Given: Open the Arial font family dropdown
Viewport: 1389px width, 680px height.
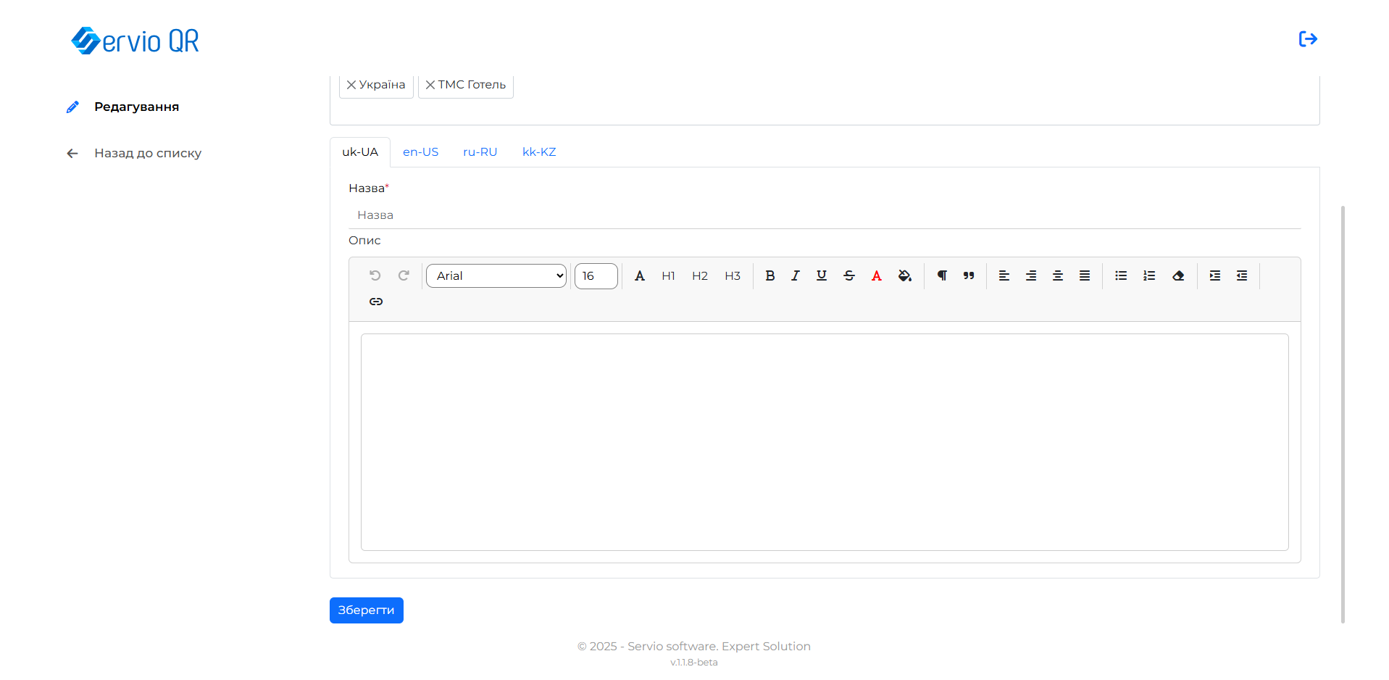Looking at the screenshot, I should click(x=496, y=275).
